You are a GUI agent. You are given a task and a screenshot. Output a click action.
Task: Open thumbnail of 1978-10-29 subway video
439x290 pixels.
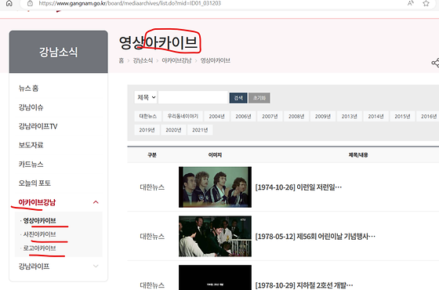point(215,277)
